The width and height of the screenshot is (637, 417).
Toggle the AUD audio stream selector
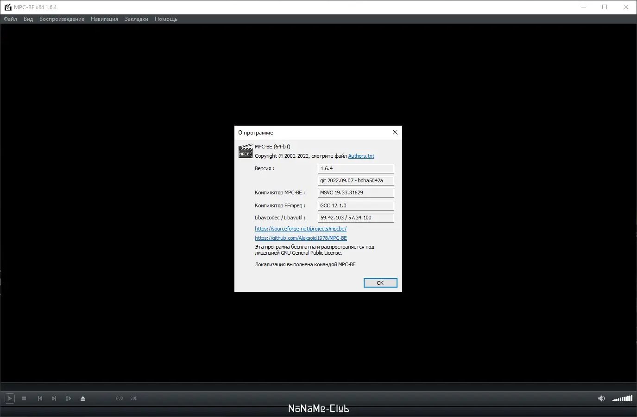pos(119,398)
